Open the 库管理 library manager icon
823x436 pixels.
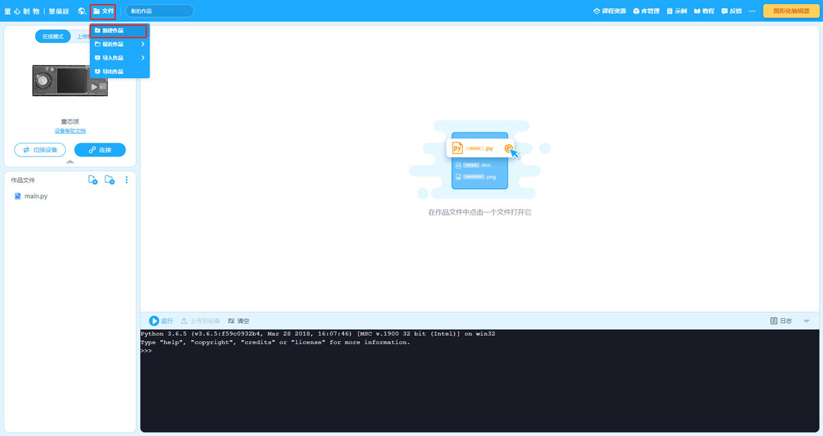point(645,10)
